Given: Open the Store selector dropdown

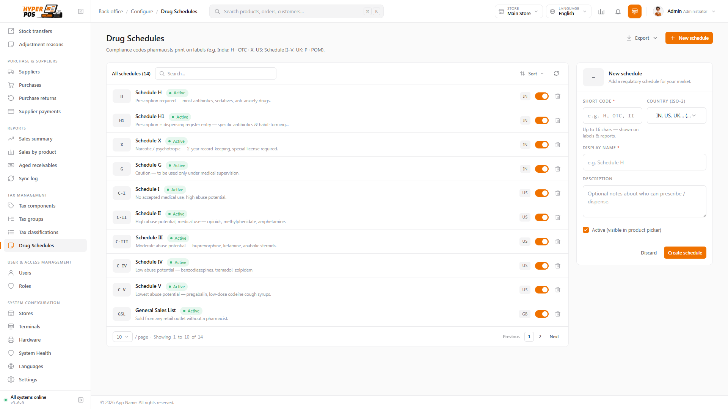Looking at the screenshot, I should (519, 11).
